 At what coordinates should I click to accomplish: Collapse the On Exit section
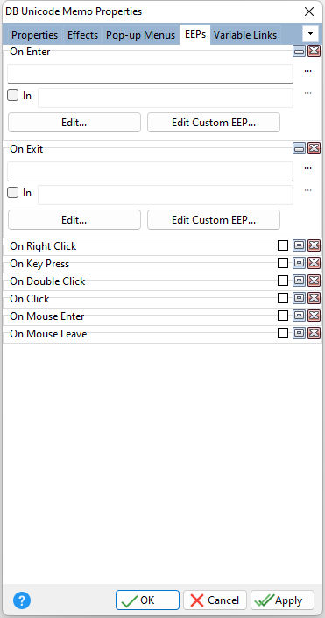click(x=299, y=149)
